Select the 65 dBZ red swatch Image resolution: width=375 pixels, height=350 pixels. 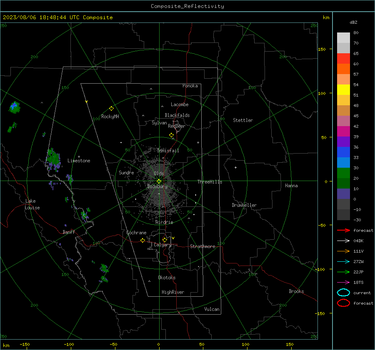343,58
